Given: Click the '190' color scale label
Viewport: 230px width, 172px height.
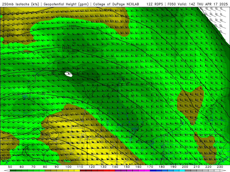Looking at the screenshot, I should pyautogui.click(x=173, y=167).
